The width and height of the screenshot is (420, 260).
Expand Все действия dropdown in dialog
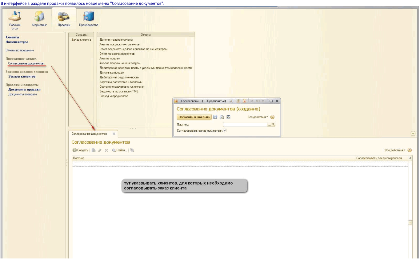coord(258,117)
